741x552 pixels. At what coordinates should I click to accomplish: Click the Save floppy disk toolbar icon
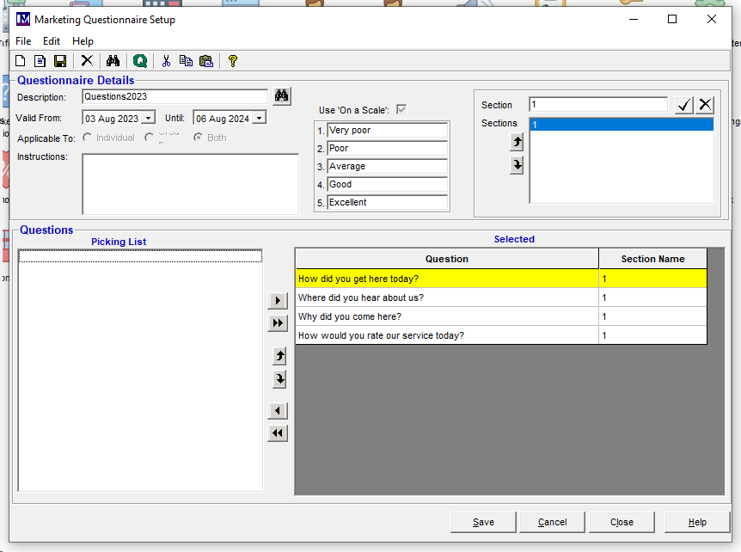tap(60, 61)
